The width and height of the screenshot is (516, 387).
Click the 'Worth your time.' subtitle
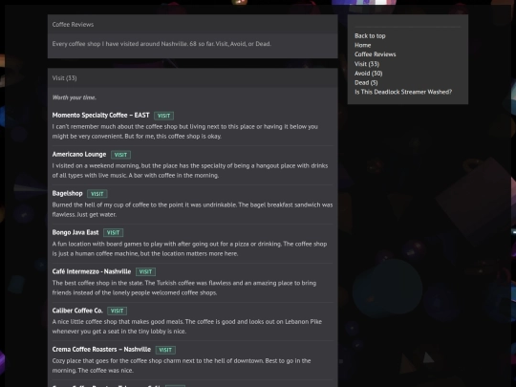coord(75,97)
